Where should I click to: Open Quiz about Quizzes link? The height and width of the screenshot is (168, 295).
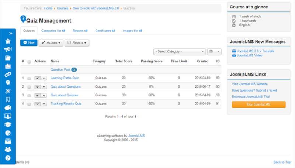point(64,95)
